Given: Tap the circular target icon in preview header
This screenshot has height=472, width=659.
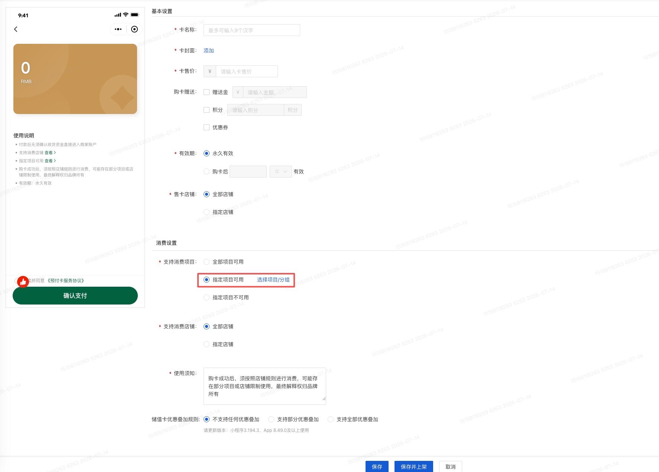Looking at the screenshot, I should coord(134,29).
